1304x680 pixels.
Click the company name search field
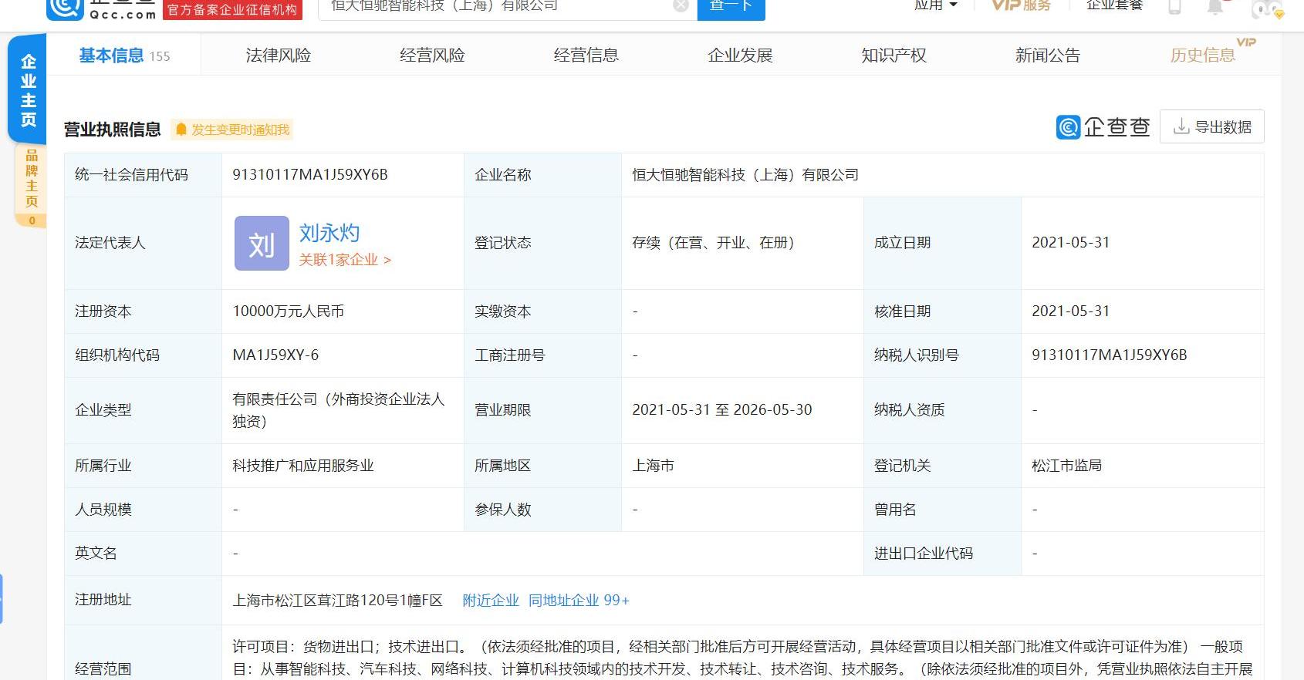click(494, 6)
